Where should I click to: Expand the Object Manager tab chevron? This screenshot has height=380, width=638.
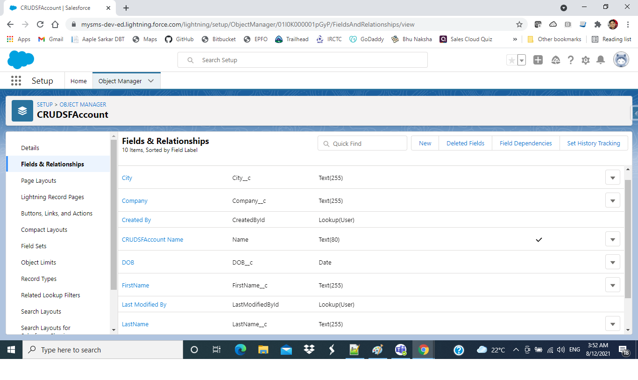coord(151,81)
